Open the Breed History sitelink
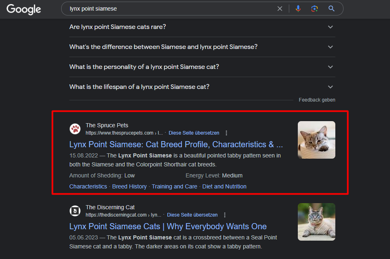The image size is (390, 259). pos(129,186)
